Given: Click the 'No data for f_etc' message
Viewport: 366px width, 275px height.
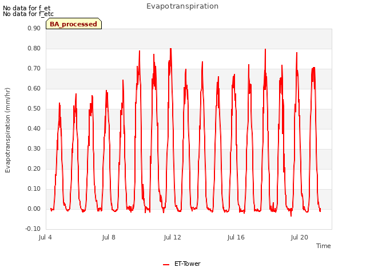Looking at the screenshot, I should [28, 14].
